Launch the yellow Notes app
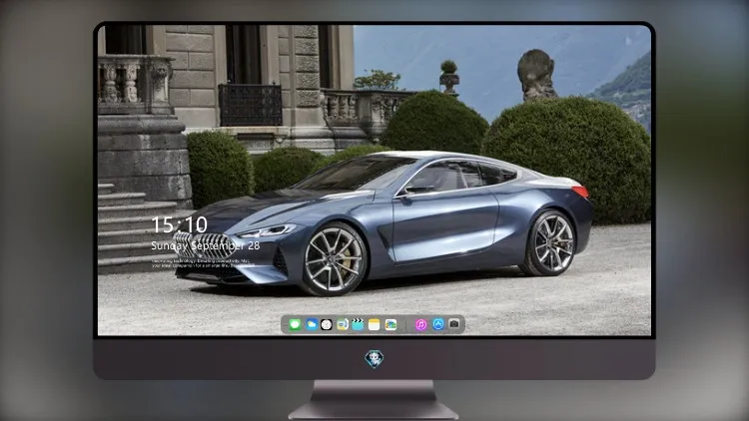This screenshot has width=749, height=421. [x=374, y=324]
